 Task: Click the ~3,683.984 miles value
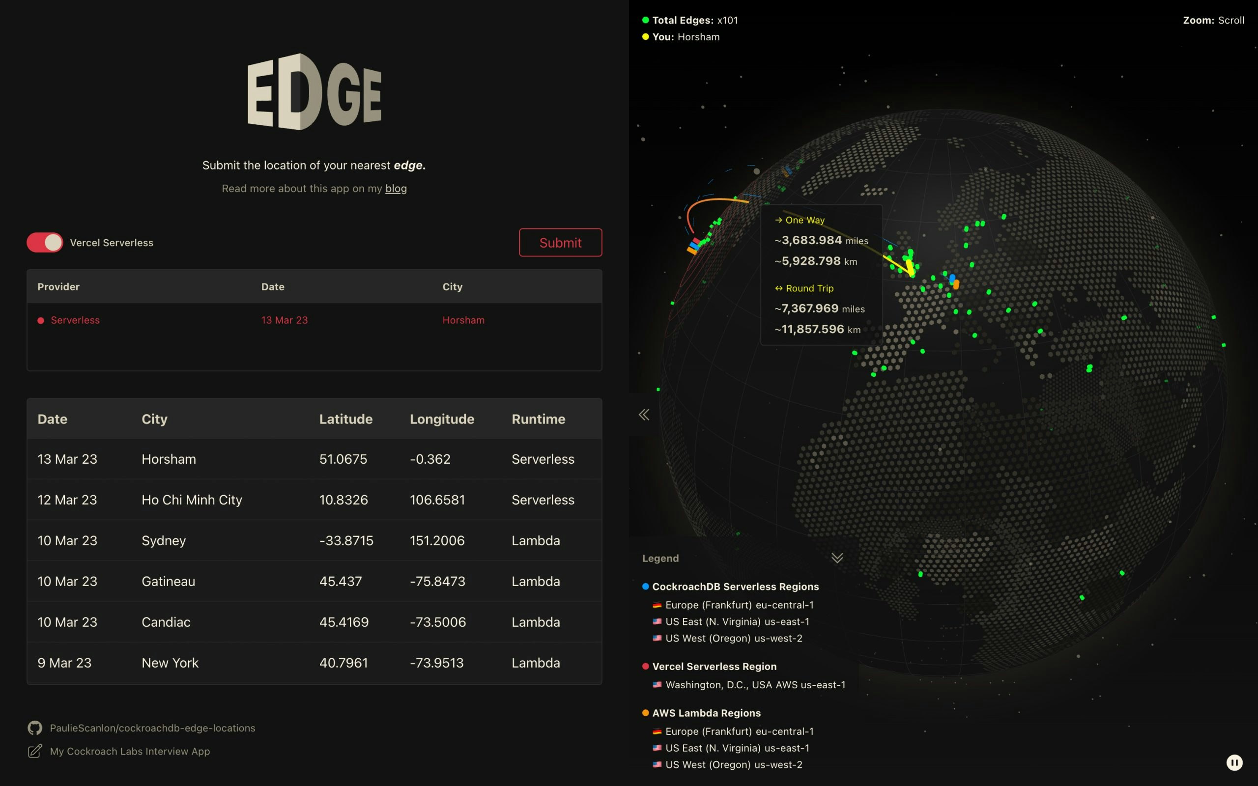coord(821,240)
